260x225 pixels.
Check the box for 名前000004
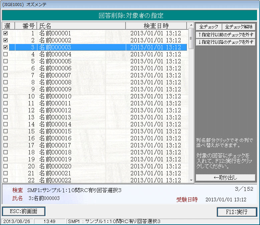coord(5,54)
